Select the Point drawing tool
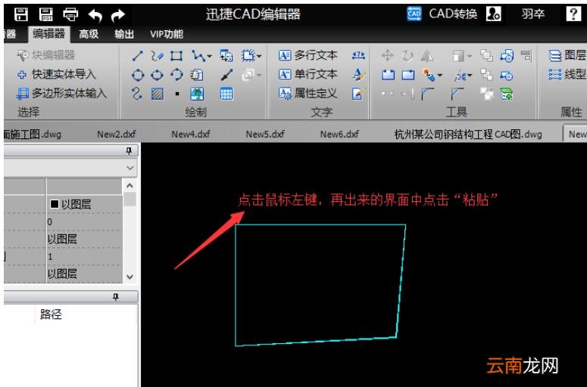587x387 pixels. (177, 94)
